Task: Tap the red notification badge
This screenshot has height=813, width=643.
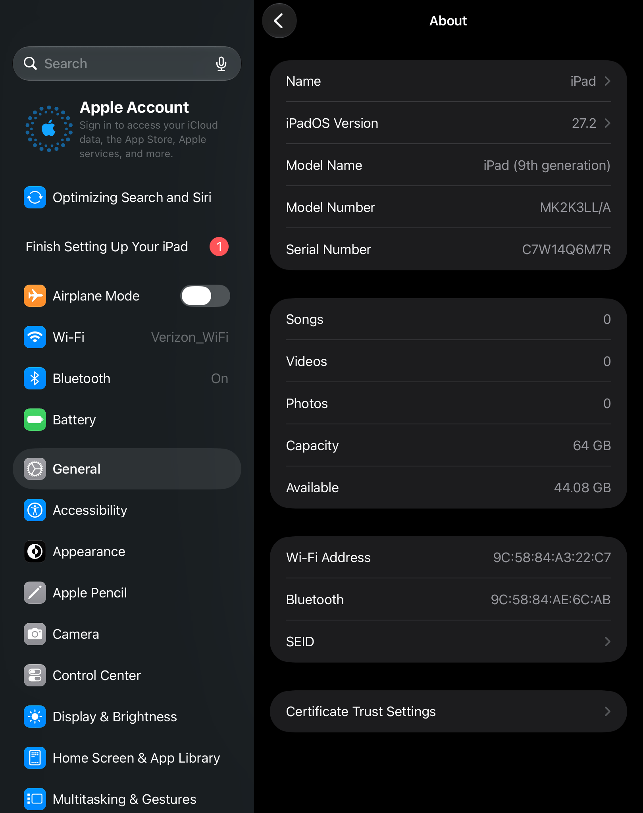Action: tap(219, 247)
